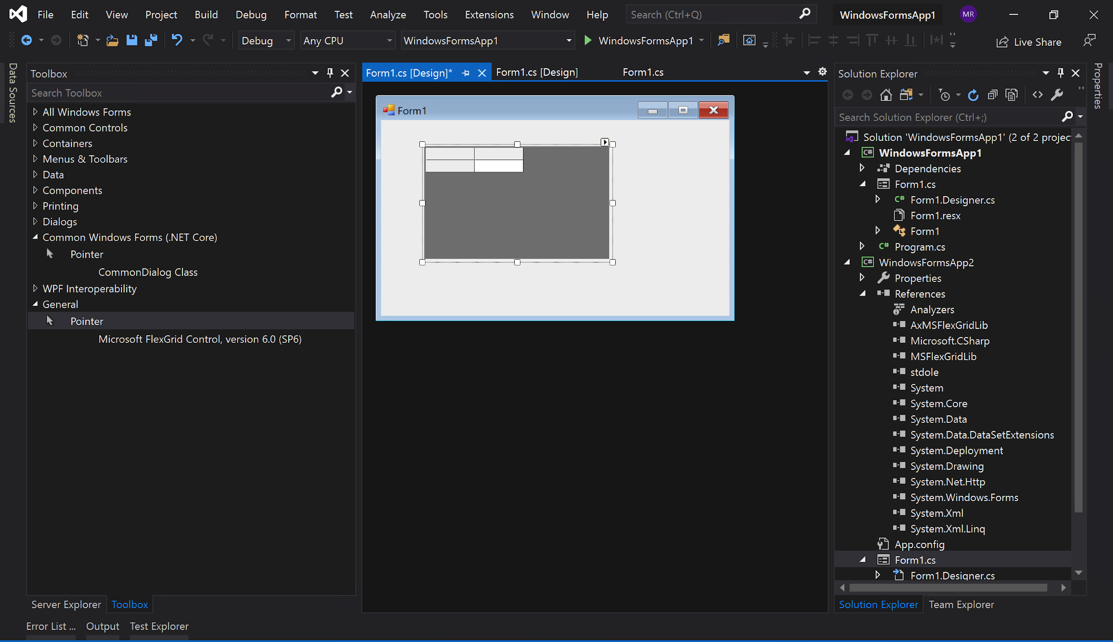The width and height of the screenshot is (1113, 642).
Task: Switch to the Form1.cs code tab
Action: pos(643,72)
